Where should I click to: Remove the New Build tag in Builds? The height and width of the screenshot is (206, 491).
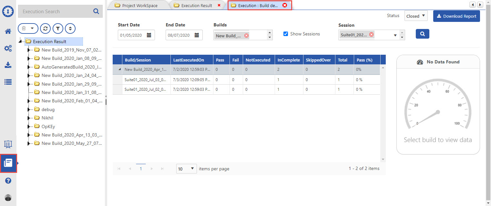click(247, 36)
